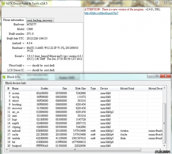The width and height of the screenshot is (172, 154).
Task: Select the uboot row
Action: pyautogui.click(x=84, y=101)
